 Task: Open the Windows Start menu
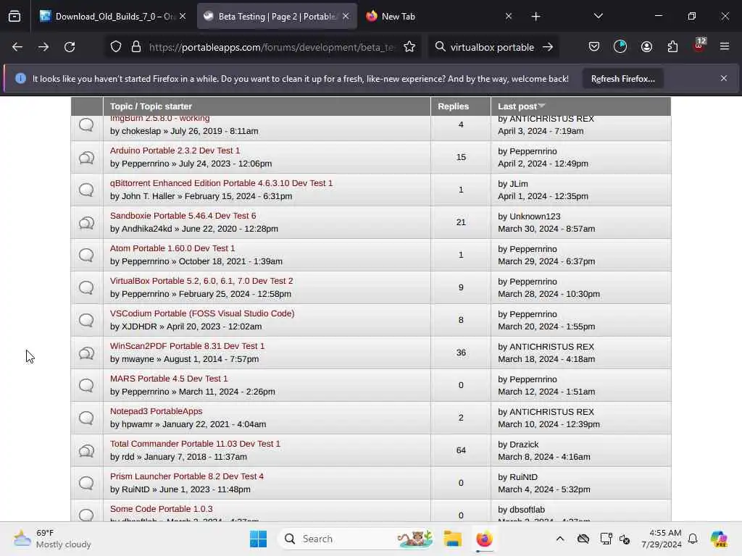259,539
